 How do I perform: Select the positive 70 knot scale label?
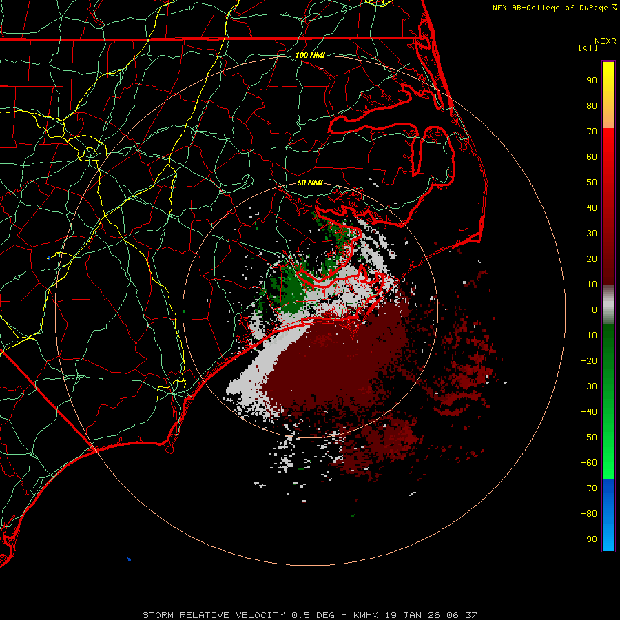592,132
